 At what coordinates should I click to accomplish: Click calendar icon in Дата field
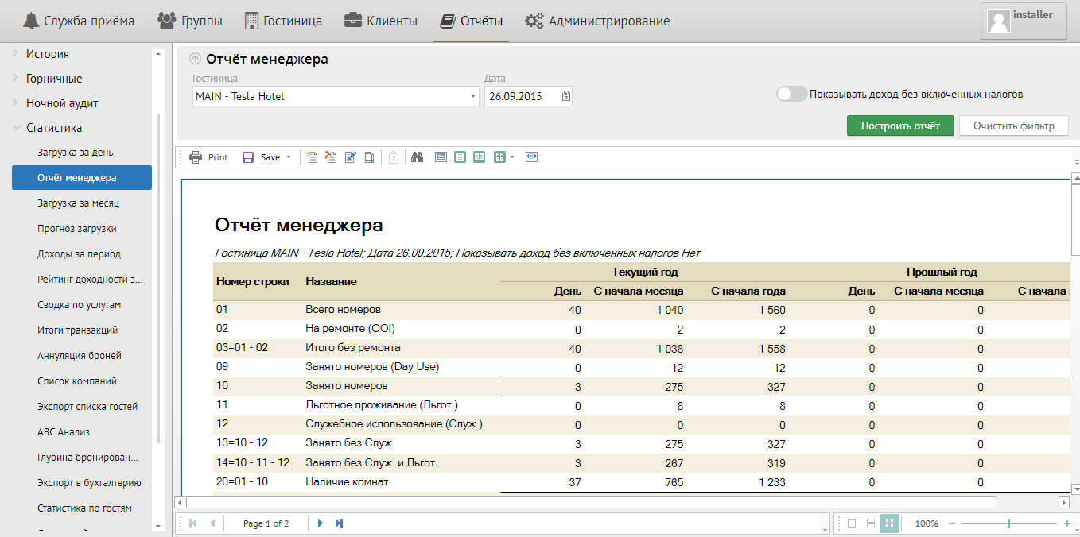[x=565, y=96]
